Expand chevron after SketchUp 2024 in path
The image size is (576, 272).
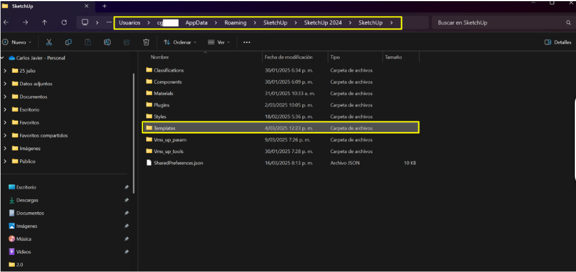[351, 23]
